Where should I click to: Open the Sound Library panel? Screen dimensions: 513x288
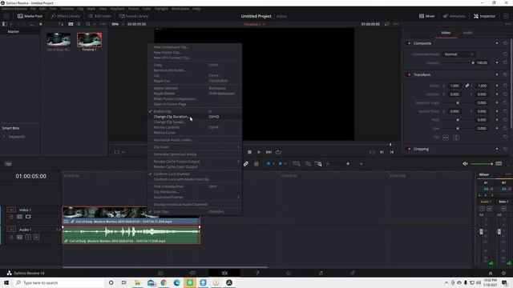(x=134, y=16)
